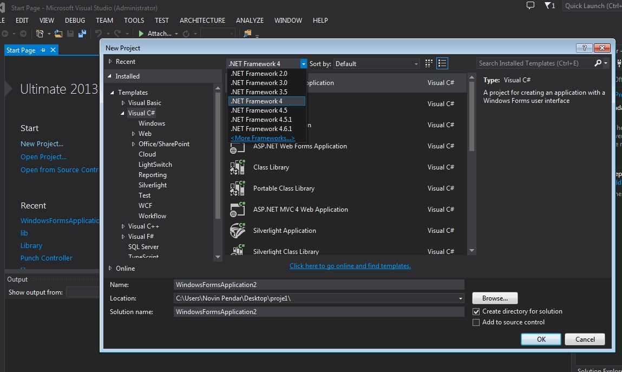
Task: Click the Find in Files toolbar icon
Action: point(247,34)
